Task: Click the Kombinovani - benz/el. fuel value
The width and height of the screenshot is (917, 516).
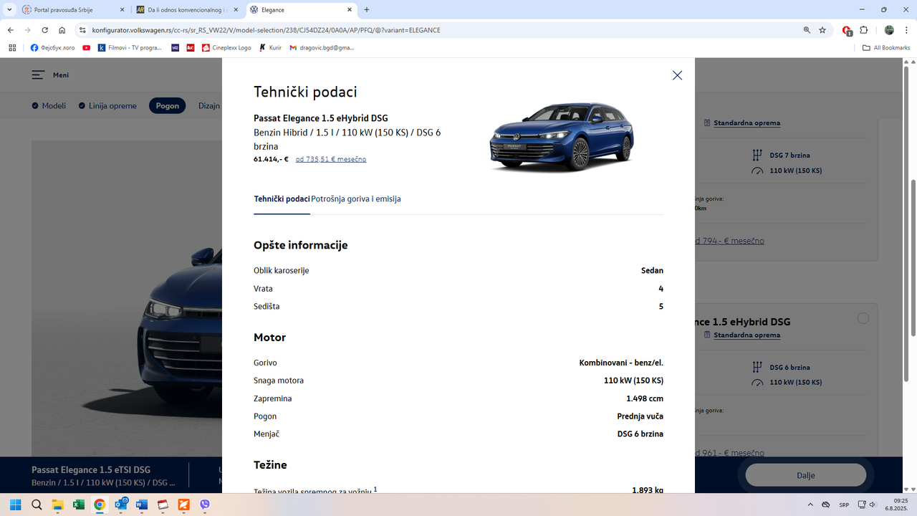Action: 621,363
